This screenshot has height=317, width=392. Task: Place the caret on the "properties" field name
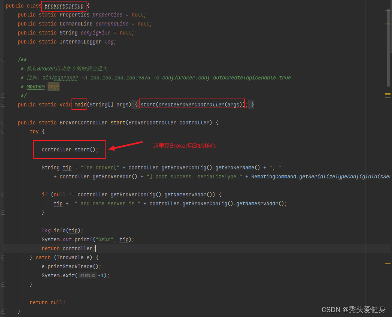tap(107, 15)
